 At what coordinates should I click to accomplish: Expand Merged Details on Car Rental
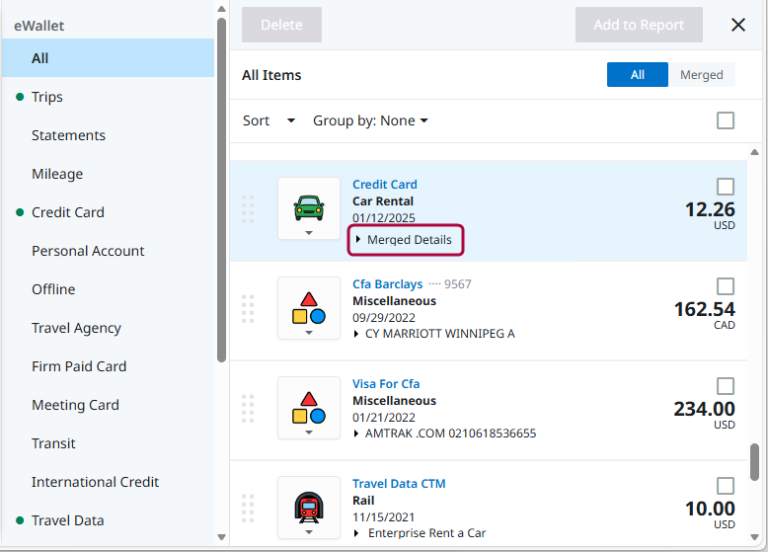pyautogui.click(x=406, y=240)
